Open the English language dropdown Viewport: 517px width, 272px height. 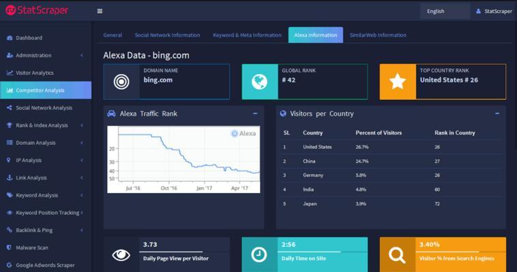click(x=445, y=11)
